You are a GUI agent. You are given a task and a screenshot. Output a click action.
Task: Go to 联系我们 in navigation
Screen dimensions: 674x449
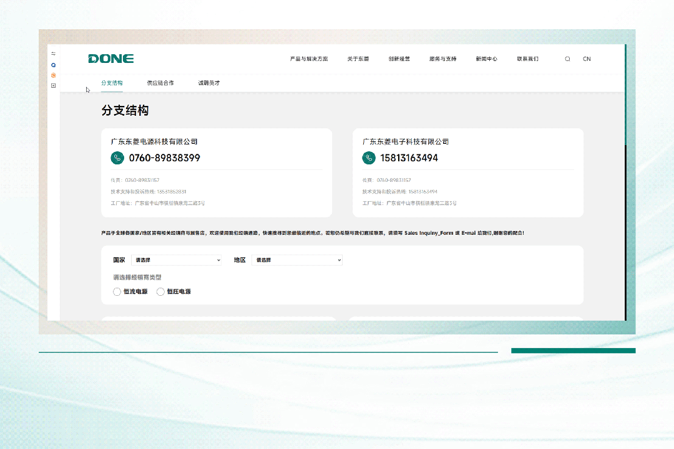point(527,59)
